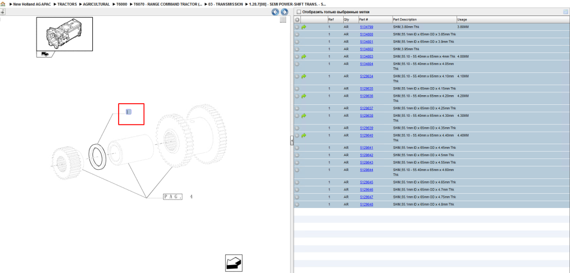Open 03 - TRANSMISSION breadcrumb
Viewport: 570px width, 273px height.
coord(225,4)
